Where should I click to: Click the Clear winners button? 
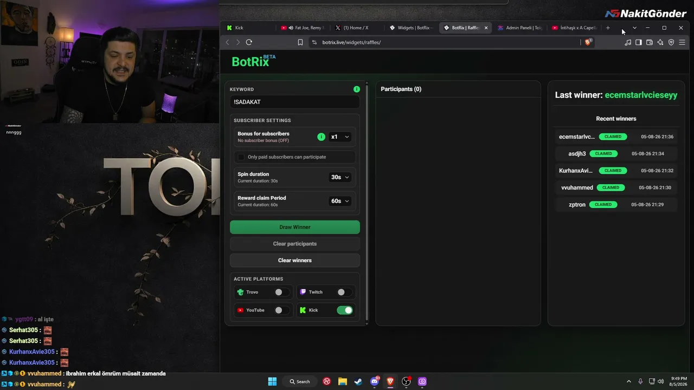(x=295, y=261)
